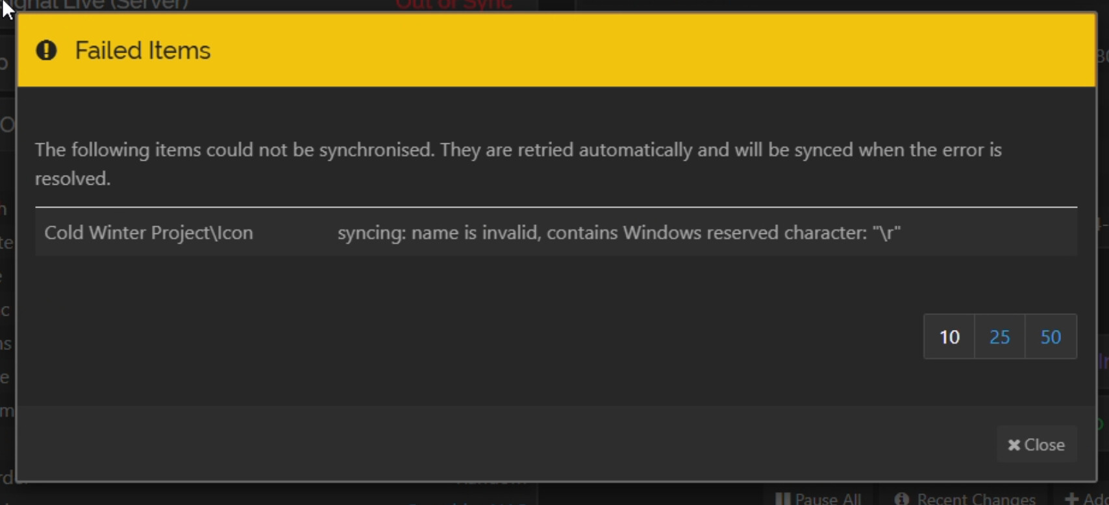Click the plus icon at bottom right
Screen dimensions: 1109x505
click(x=1071, y=499)
